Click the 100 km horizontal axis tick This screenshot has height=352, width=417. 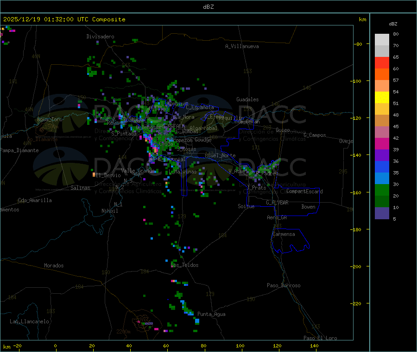tap(240, 346)
